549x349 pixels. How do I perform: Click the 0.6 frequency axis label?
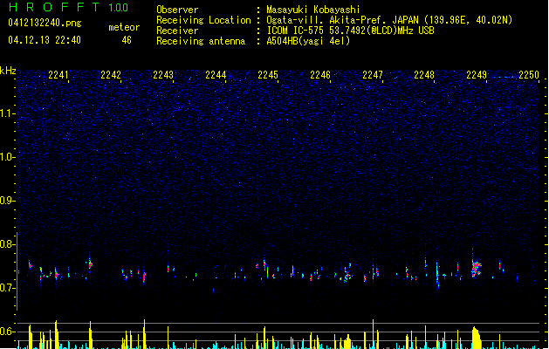tap(7, 332)
